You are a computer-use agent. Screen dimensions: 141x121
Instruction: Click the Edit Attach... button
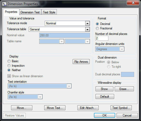(88, 108)
